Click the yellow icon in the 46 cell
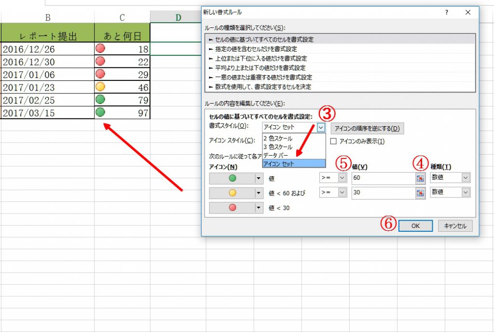 [x=100, y=87]
